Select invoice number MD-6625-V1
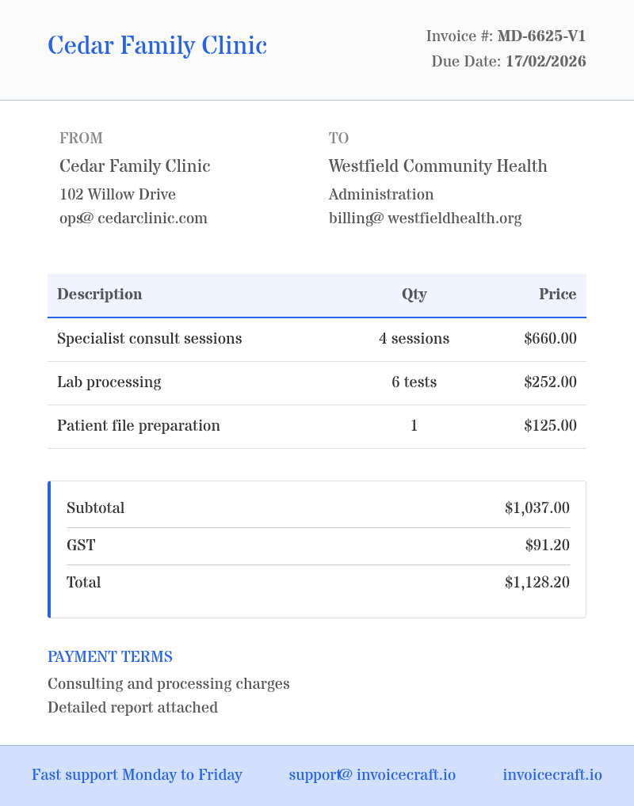Screen dimensions: 634x806 [x=541, y=36]
